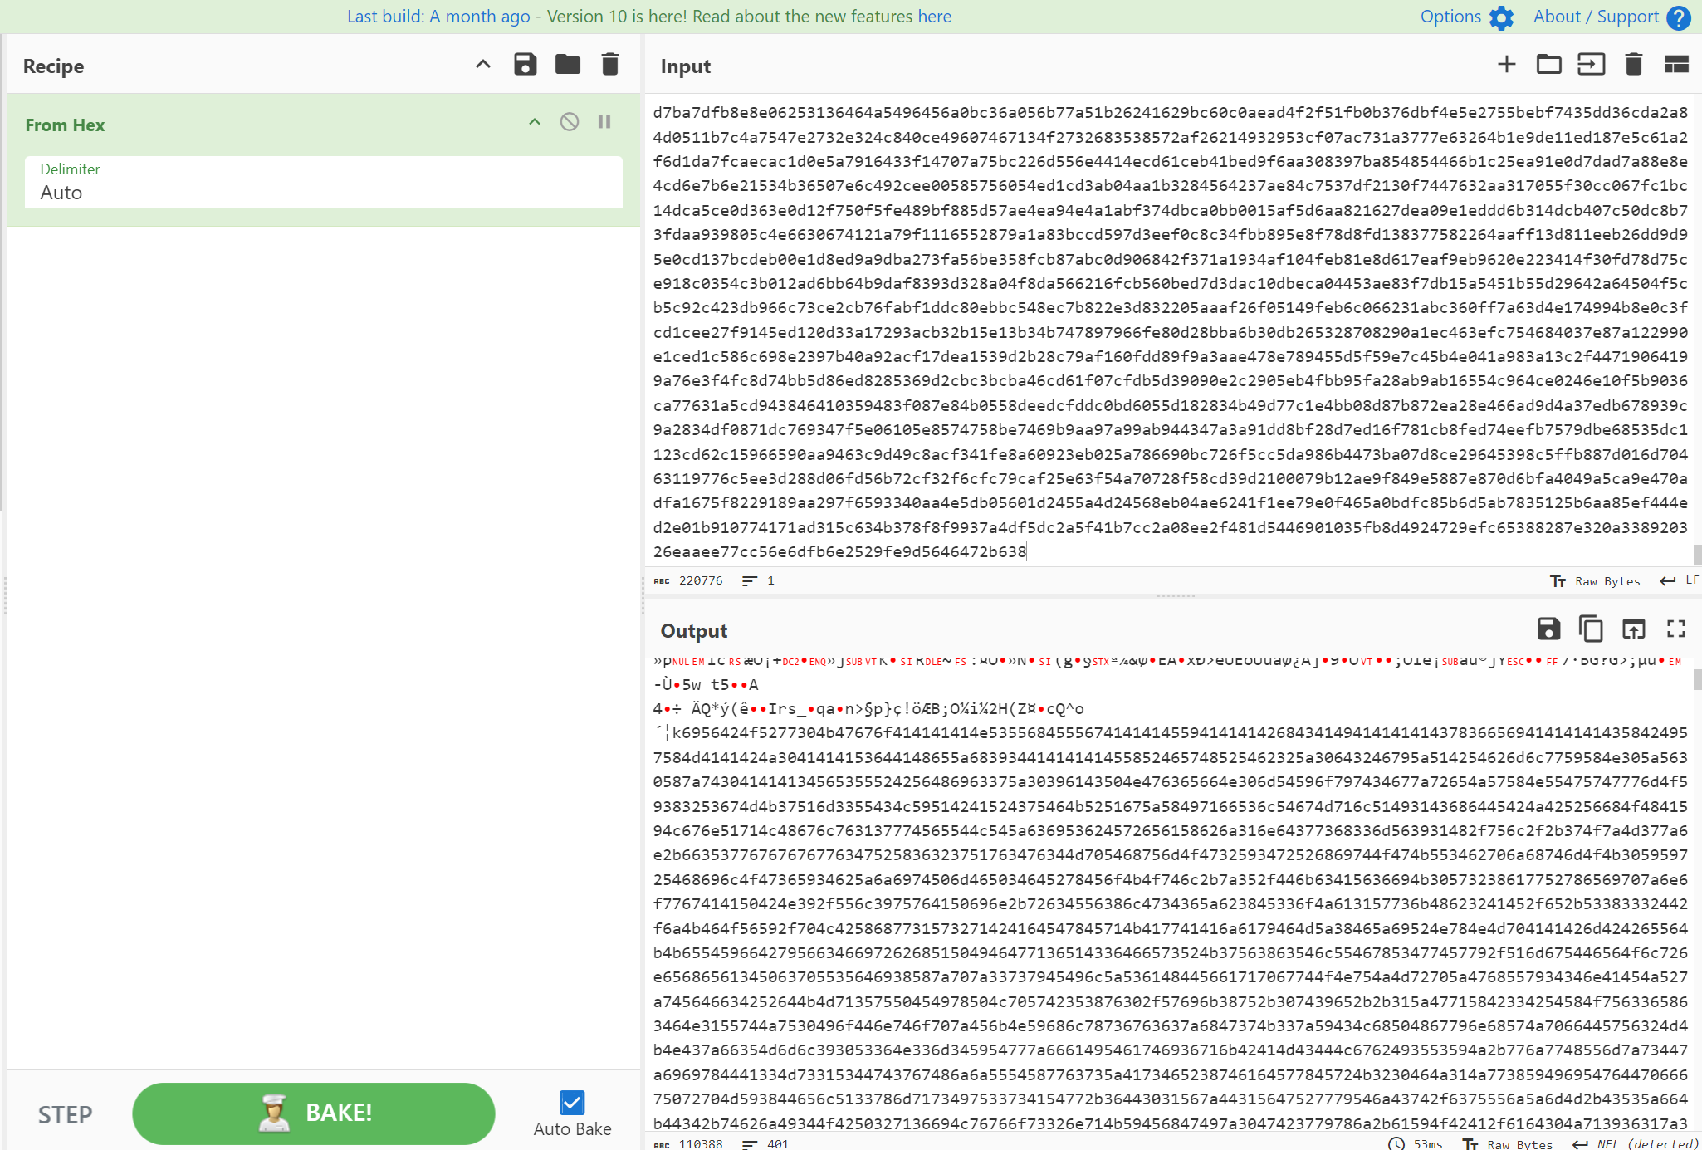This screenshot has height=1150, width=1702.
Task: Click the green BAKE! button
Action: point(314,1113)
